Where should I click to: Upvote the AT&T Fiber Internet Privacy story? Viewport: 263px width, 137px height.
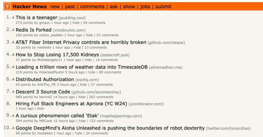tap(13, 42)
